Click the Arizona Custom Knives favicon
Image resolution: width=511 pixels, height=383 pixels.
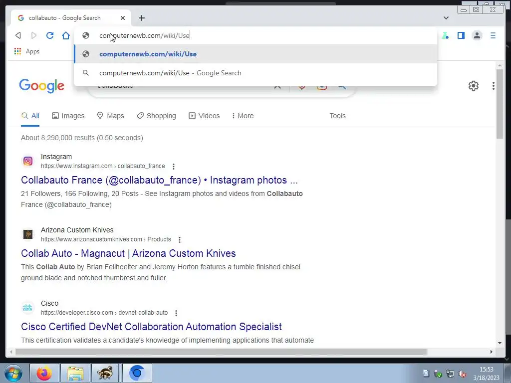pos(28,234)
